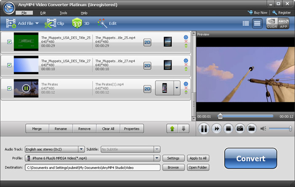Click iPhone profile icon for The Pirates
This screenshot has height=187, width=295.
[164, 88]
